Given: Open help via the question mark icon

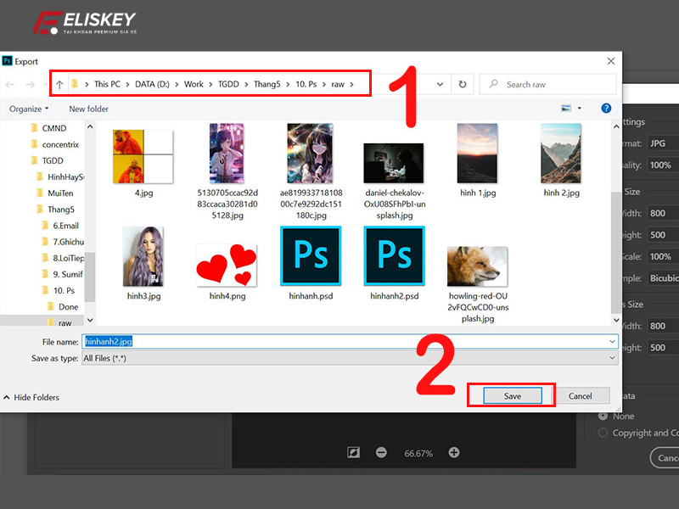Looking at the screenshot, I should tap(603, 109).
